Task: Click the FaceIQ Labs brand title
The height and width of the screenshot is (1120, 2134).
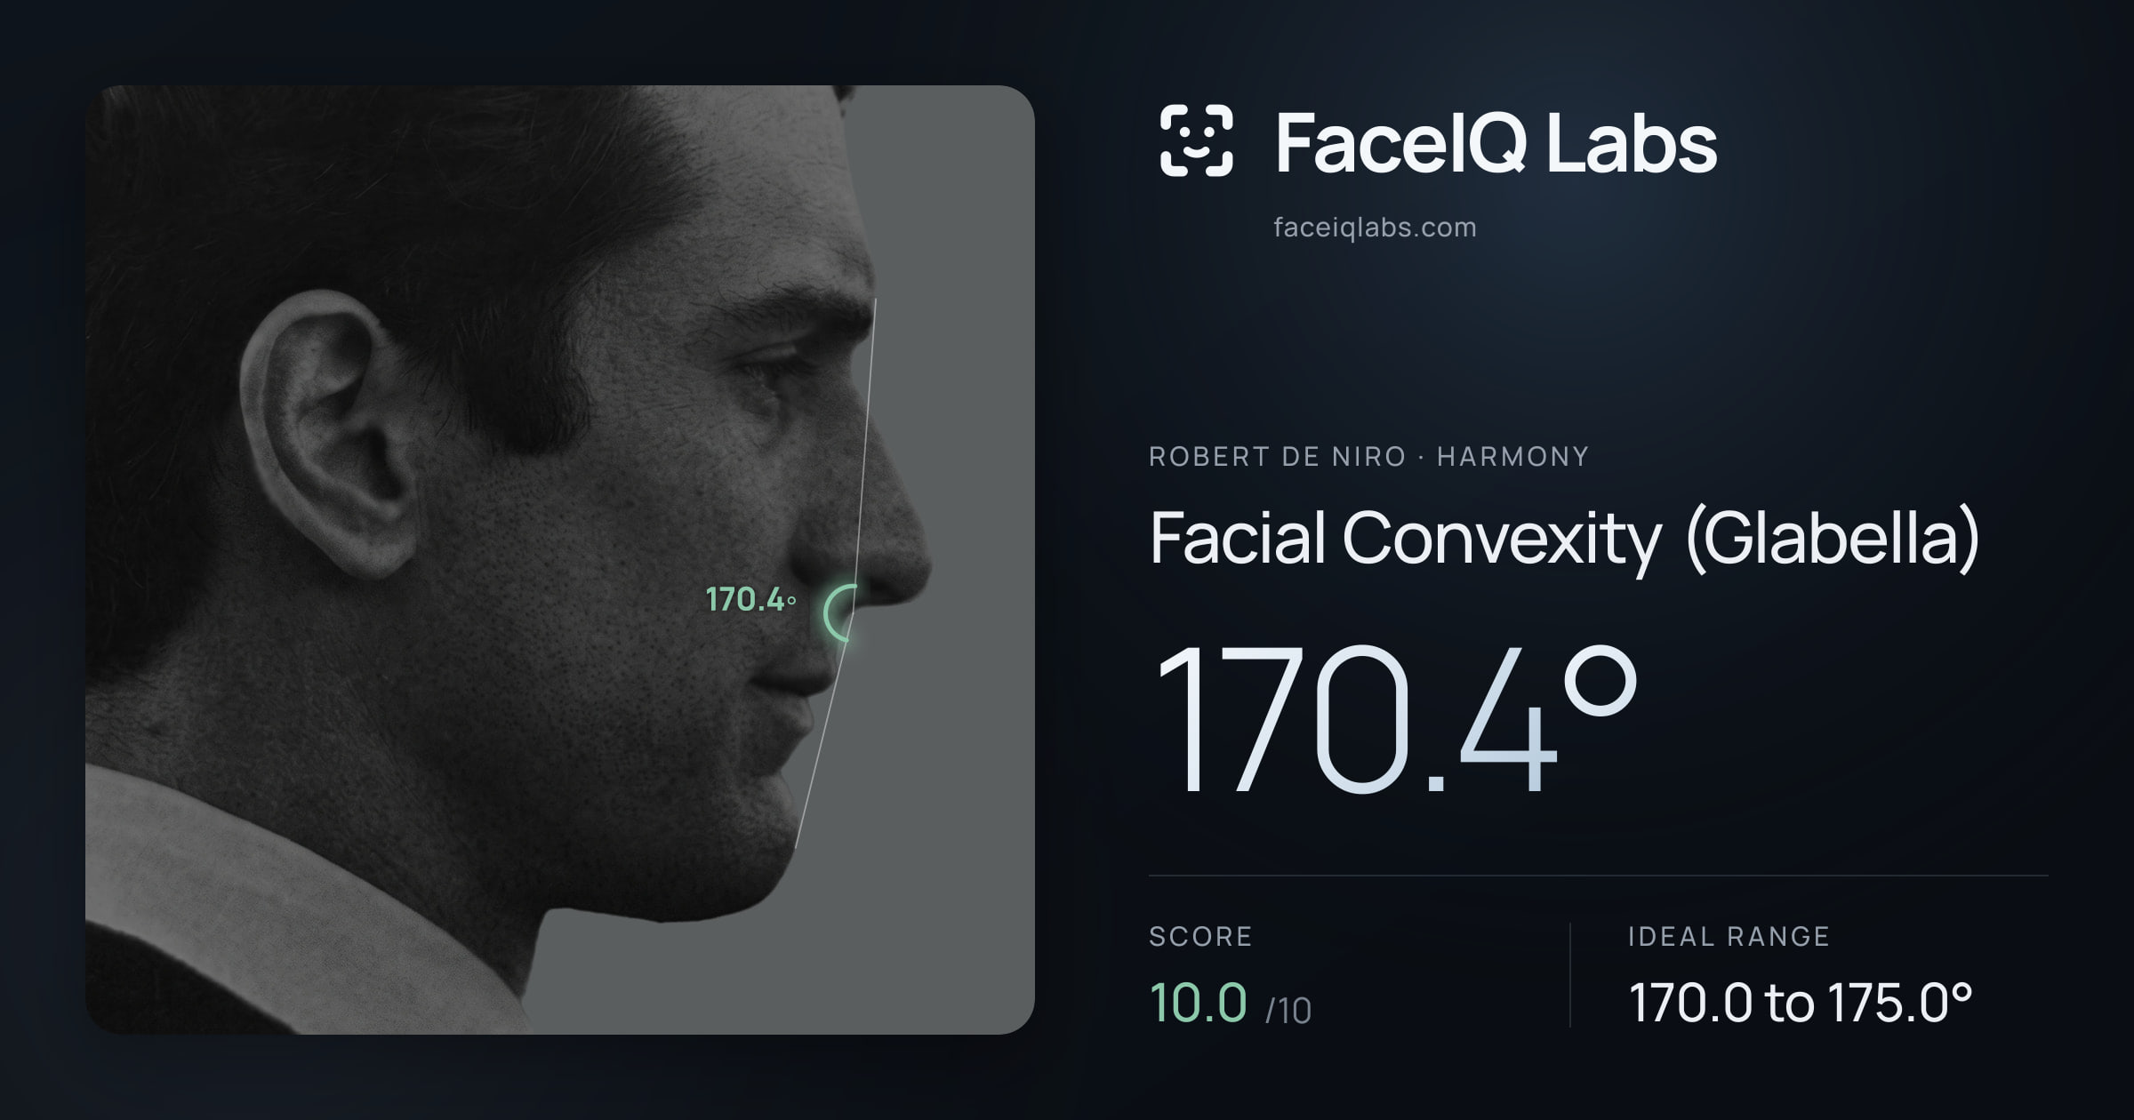Action: coord(1496,142)
